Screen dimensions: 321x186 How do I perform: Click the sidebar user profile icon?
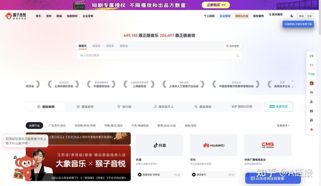pyautogui.click(x=311, y=102)
